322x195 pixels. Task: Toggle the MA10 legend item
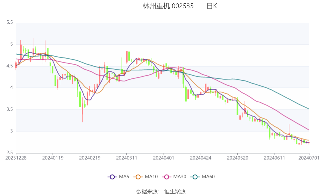(x=146, y=177)
